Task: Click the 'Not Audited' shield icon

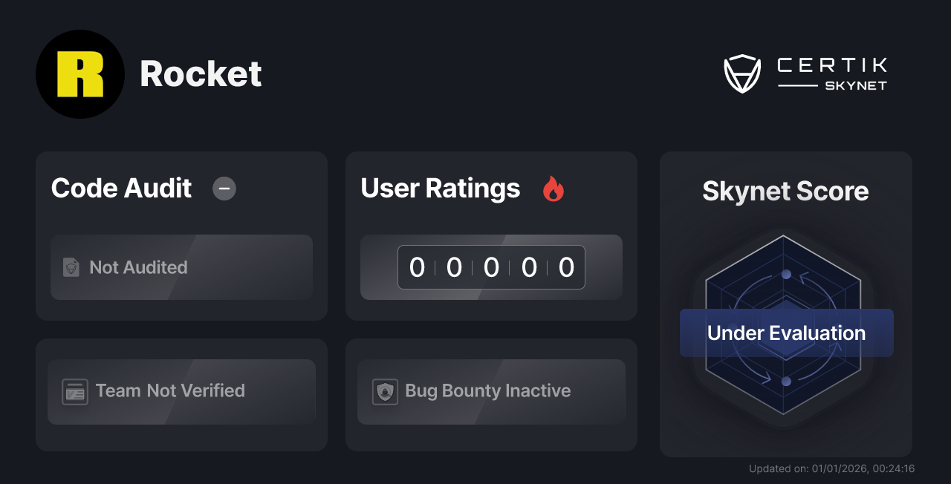Action: click(70, 267)
